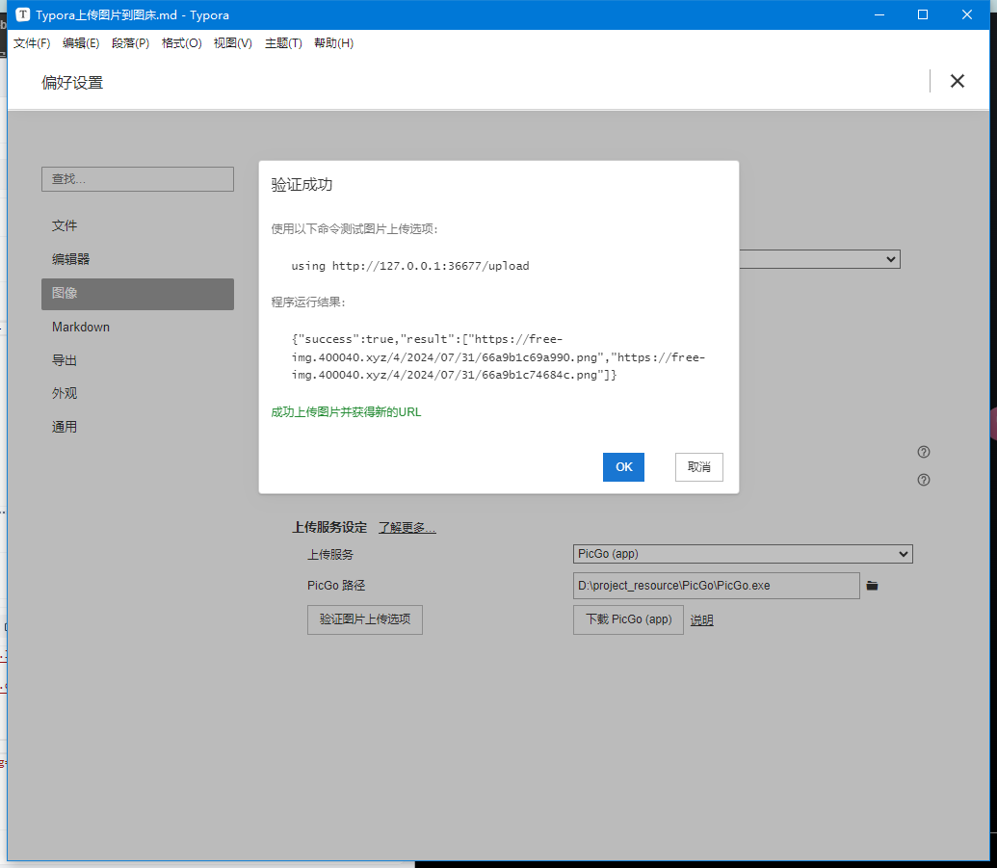
Task: Maximize the Typora window
Action: (923, 14)
